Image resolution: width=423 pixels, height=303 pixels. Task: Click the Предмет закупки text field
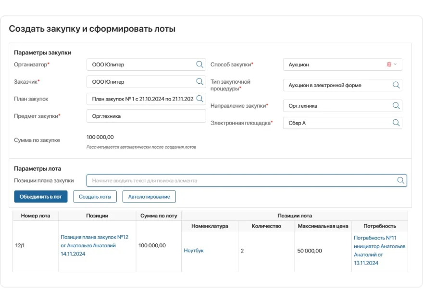146,116
